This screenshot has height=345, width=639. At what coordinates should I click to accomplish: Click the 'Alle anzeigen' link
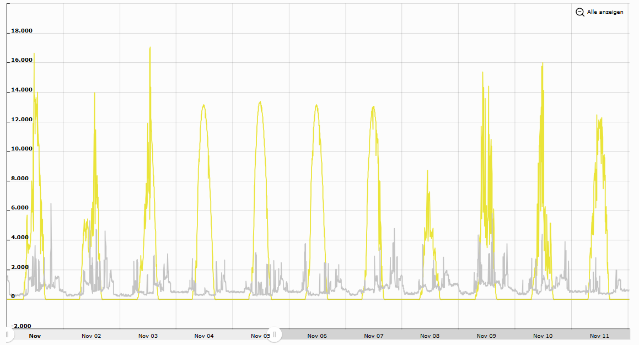pyautogui.click(x=605, y=12)
